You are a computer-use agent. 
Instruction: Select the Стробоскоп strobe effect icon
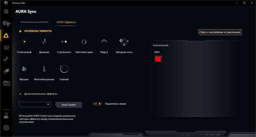pyautogui.click(x=64, y=42)
